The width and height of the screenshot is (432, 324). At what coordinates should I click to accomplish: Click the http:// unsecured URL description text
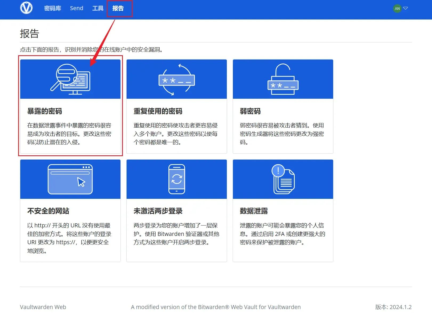click(69, 238)
